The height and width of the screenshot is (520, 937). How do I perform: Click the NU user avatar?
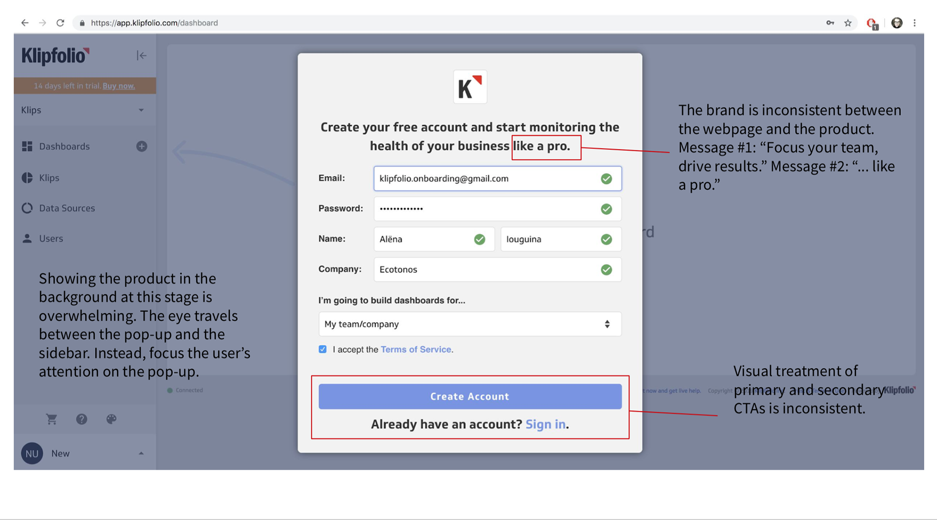click(32, 453)
